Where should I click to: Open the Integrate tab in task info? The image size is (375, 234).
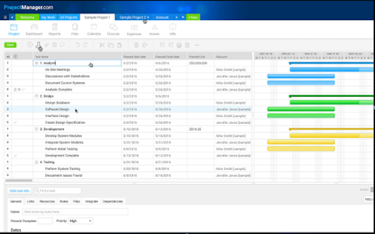92,201
